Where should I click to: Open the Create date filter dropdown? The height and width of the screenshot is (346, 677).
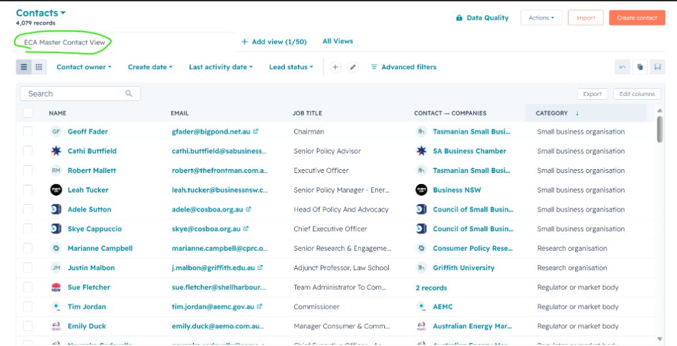coord(150,67)
